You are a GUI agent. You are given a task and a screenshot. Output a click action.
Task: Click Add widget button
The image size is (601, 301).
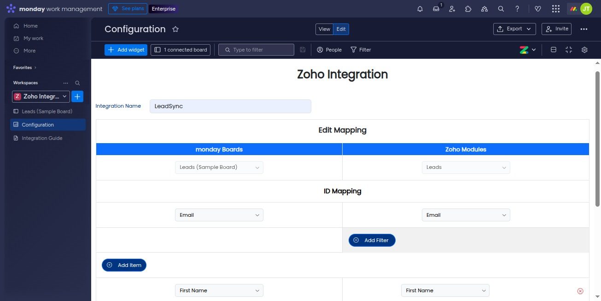click(x=126, y=50)
